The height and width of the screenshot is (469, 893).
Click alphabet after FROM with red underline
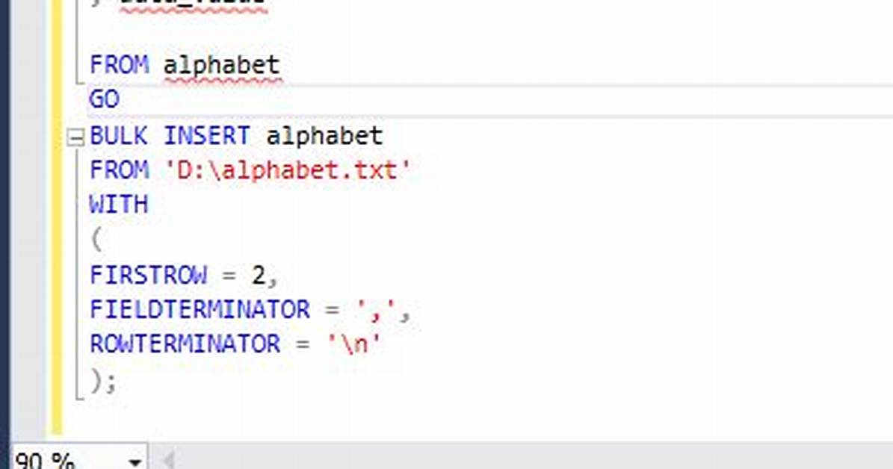(222, 66)
